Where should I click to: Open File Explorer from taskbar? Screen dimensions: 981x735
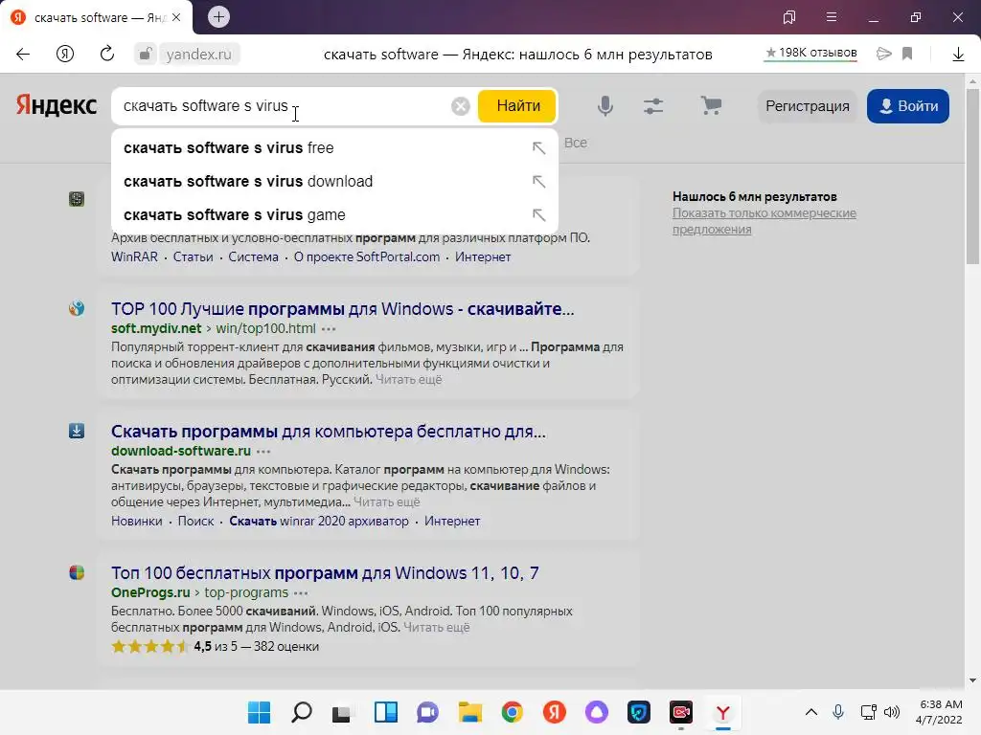click(x=469, y=712)
